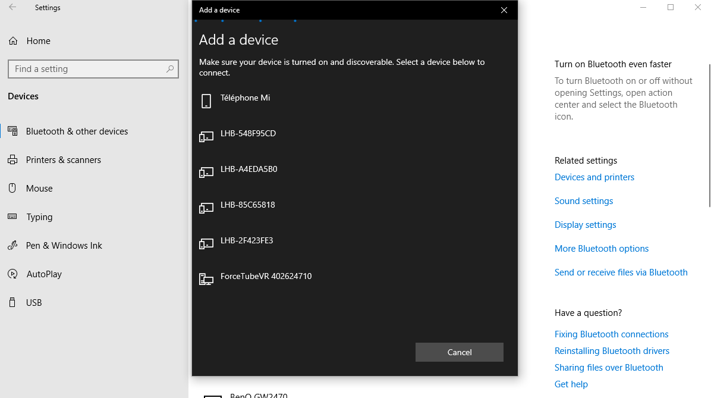Click the Typing keyboard icon
The image size is (711, 398).
pos(12,217)
